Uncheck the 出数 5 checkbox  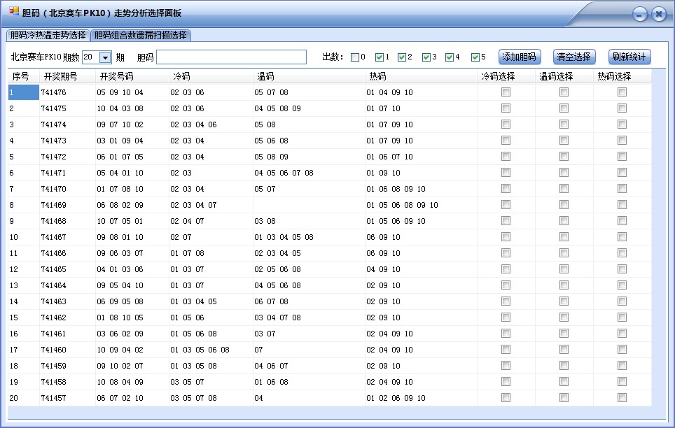coord(475,57)
